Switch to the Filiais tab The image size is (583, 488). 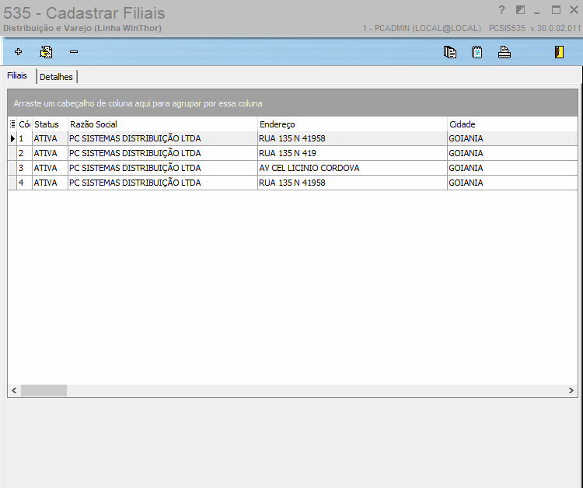tap(17, 75)
